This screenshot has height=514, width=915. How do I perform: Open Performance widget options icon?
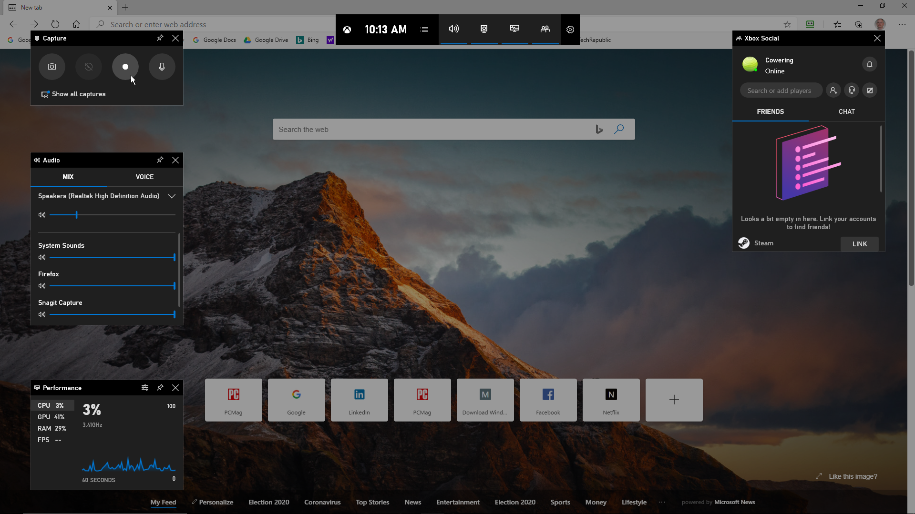click(145, 388)
